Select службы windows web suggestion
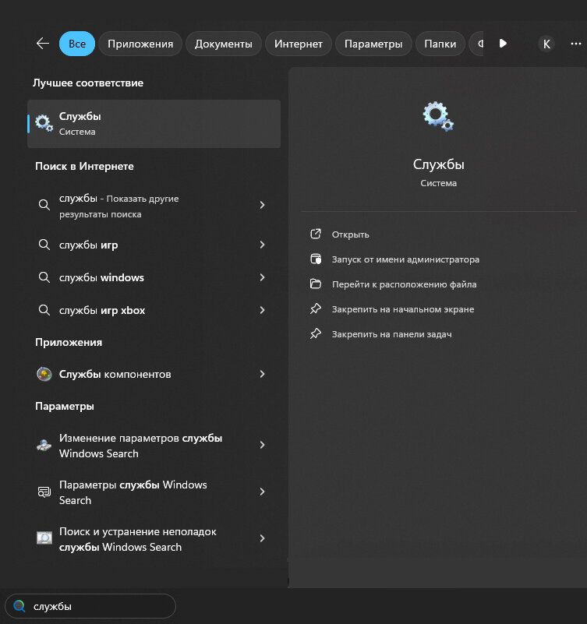Screen dimensions: 587x624 tap(154, 277)
